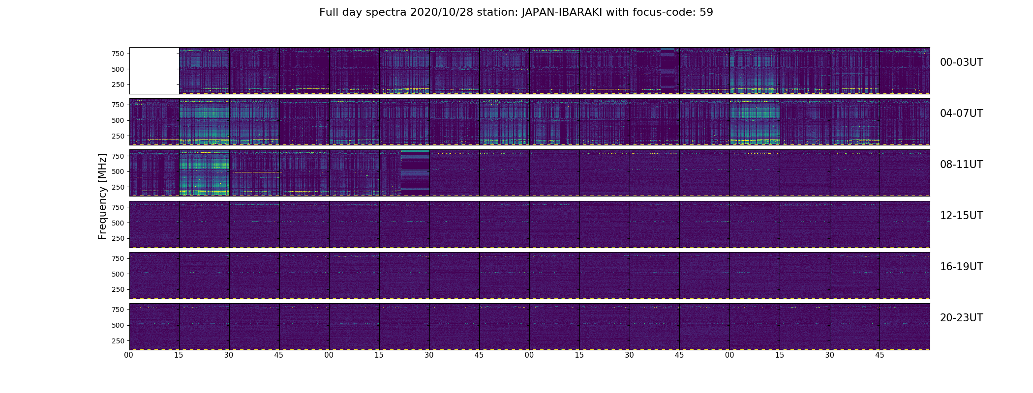
Task: Click the 250 tick of the 16-19UT row
Action: [118, 289]
